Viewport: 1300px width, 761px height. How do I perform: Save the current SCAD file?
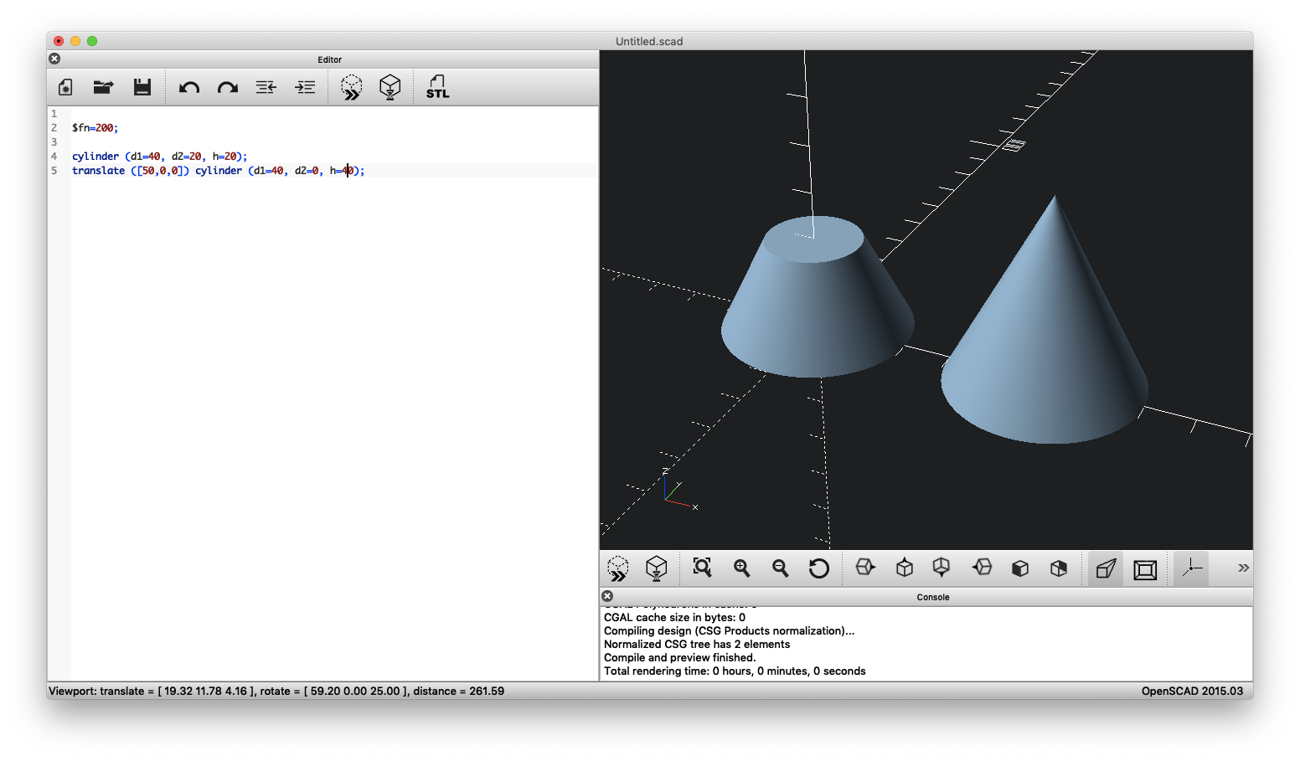(x=142, y=86)
